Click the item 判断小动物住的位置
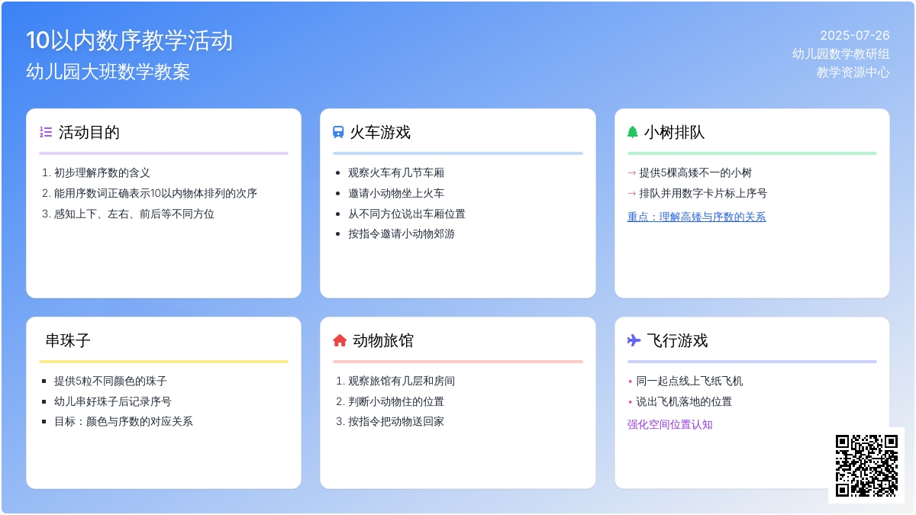The height and width of the screenshot is (515, 916). (x=396, y=401)
